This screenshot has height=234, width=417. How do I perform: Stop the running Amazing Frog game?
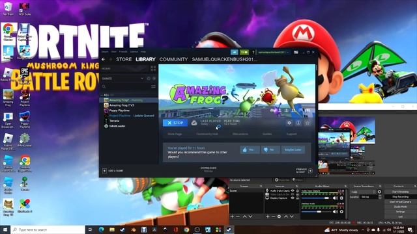(x=175, y=123)
